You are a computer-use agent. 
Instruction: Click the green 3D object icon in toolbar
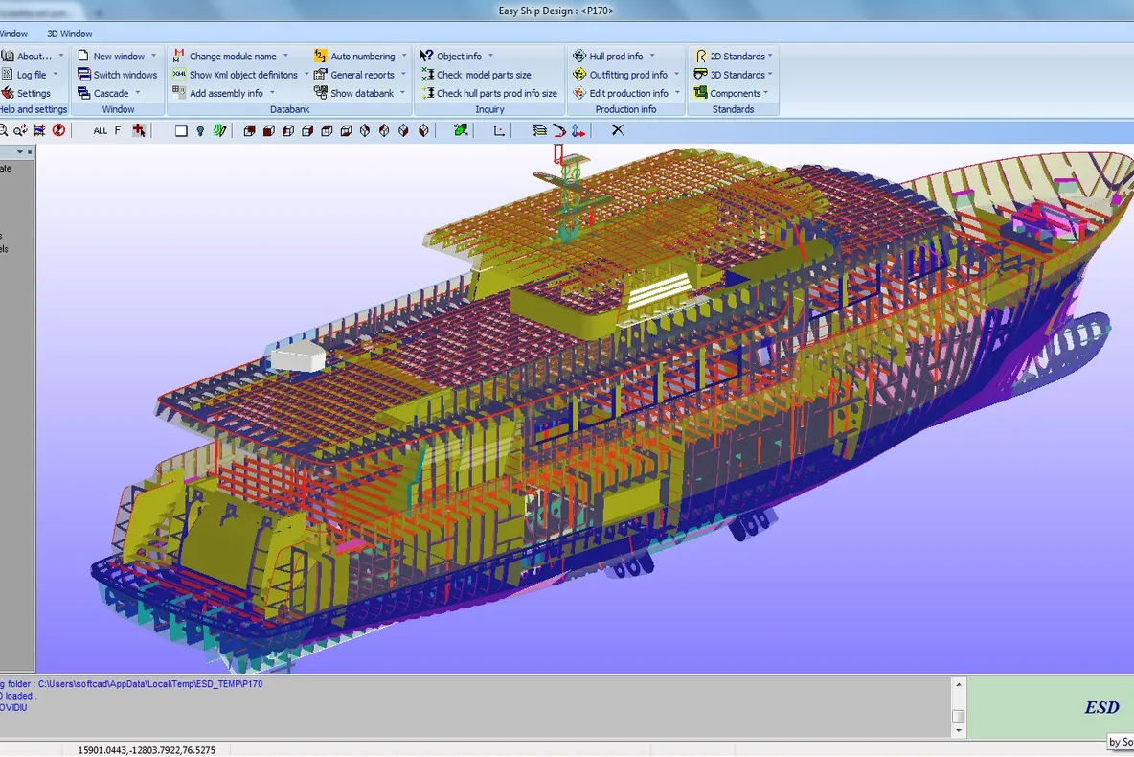click(x=461, y=130)
